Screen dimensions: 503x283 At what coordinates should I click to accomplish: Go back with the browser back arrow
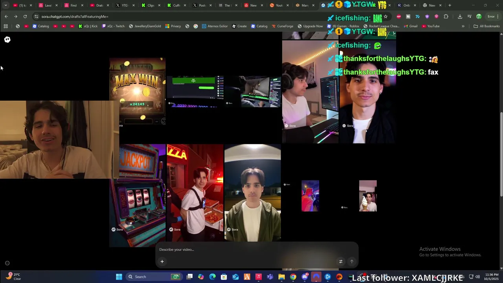6,17
